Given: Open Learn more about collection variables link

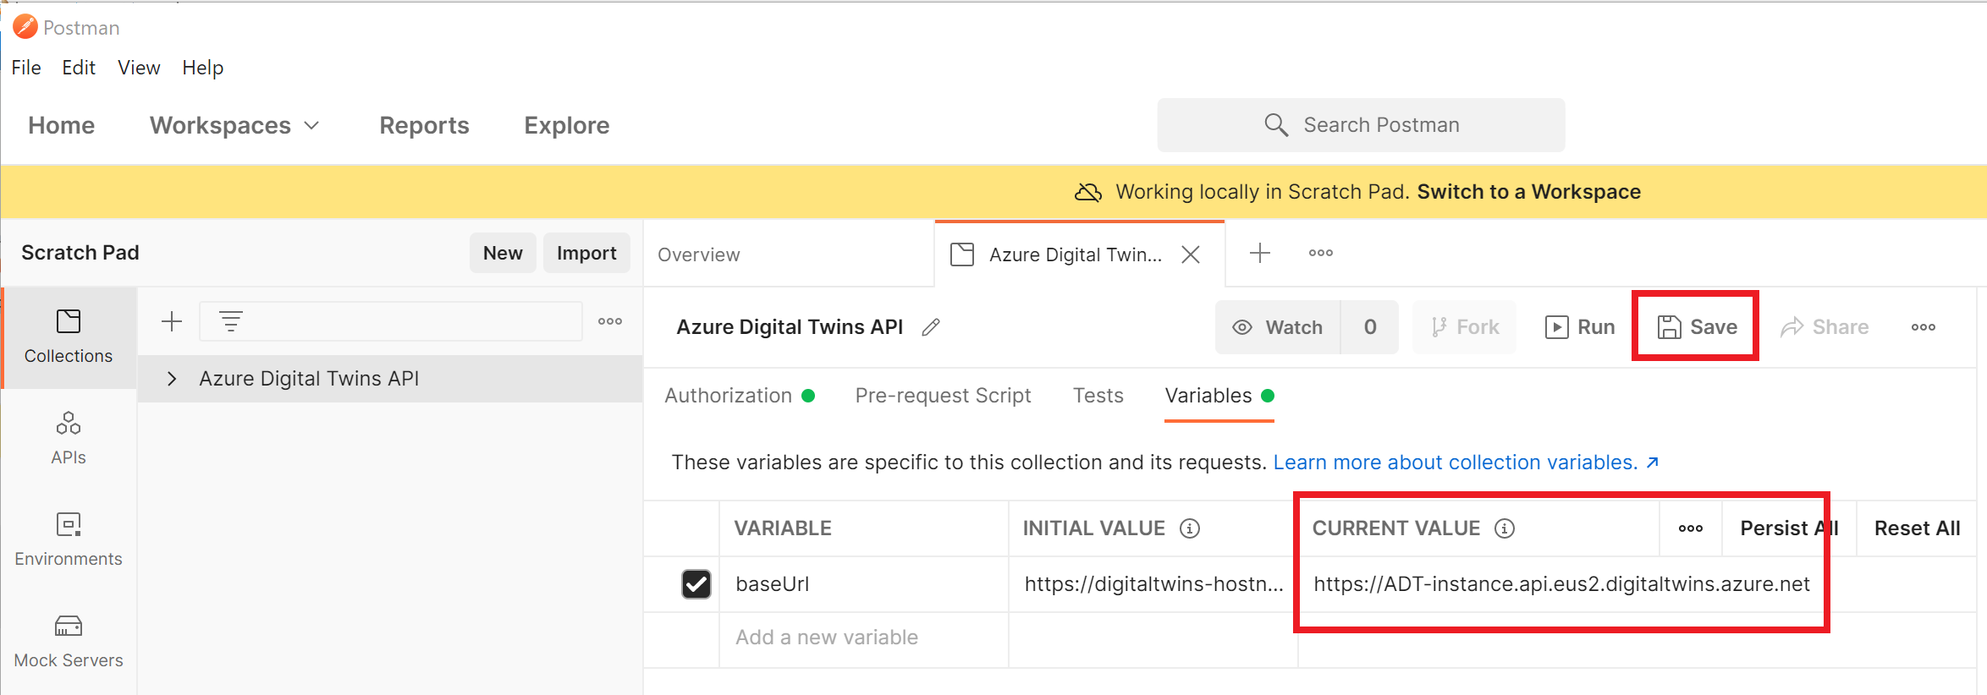Looking at the screenshot, I should tap(1467, 462).
